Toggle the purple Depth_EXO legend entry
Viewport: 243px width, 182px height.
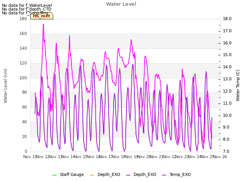pyautogui.click(x=141, y=174)
